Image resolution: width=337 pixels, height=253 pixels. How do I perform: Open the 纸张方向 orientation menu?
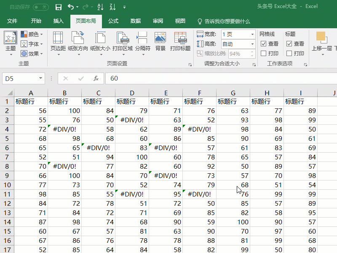(78, 43)
